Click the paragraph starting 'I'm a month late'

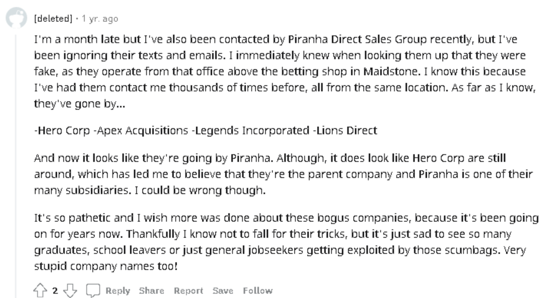pyautogui.click(x=272, y=71)
